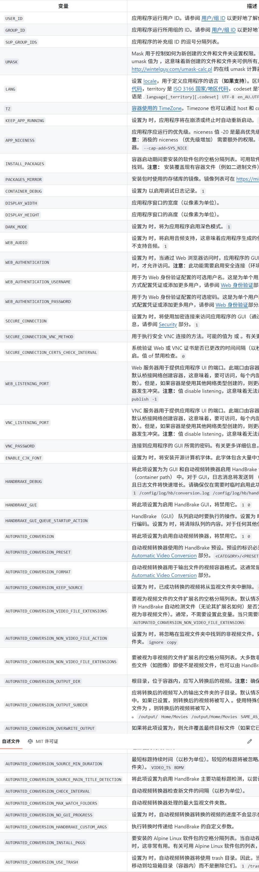Select AUTOMATED_CONVERSION_SOURCE_MIN_DURATION variable name
259x872 pixels.
(53, 764)
